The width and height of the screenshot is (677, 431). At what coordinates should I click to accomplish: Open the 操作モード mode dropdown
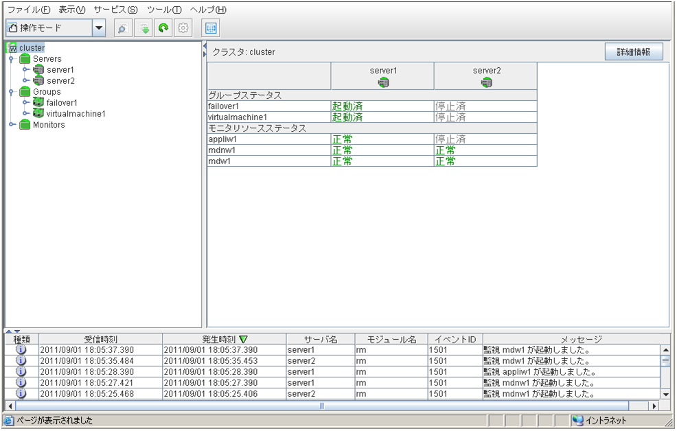pos(99,28)
